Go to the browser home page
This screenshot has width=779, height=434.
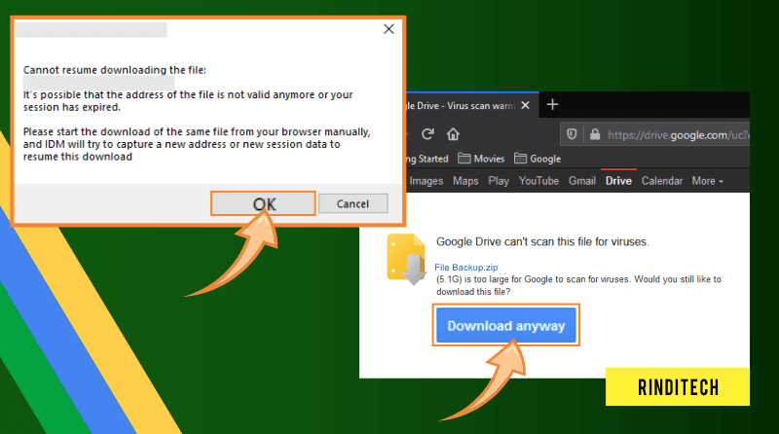pos(453,134)
